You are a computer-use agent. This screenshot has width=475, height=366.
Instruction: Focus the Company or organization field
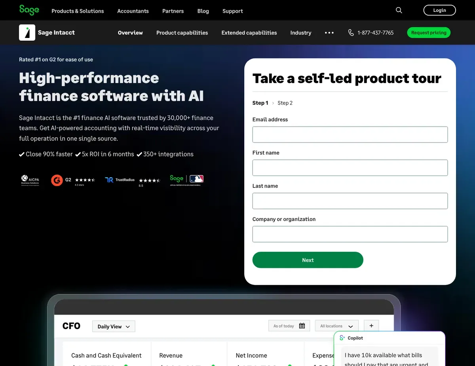[350, 234]
